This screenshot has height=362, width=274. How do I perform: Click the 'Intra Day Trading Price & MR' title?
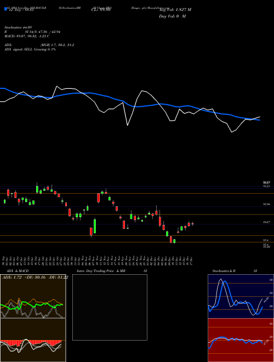click(x=101, y=271)
